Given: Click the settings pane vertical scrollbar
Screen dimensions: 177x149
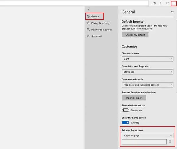Looking at the screenshot, I should [176, 56].
